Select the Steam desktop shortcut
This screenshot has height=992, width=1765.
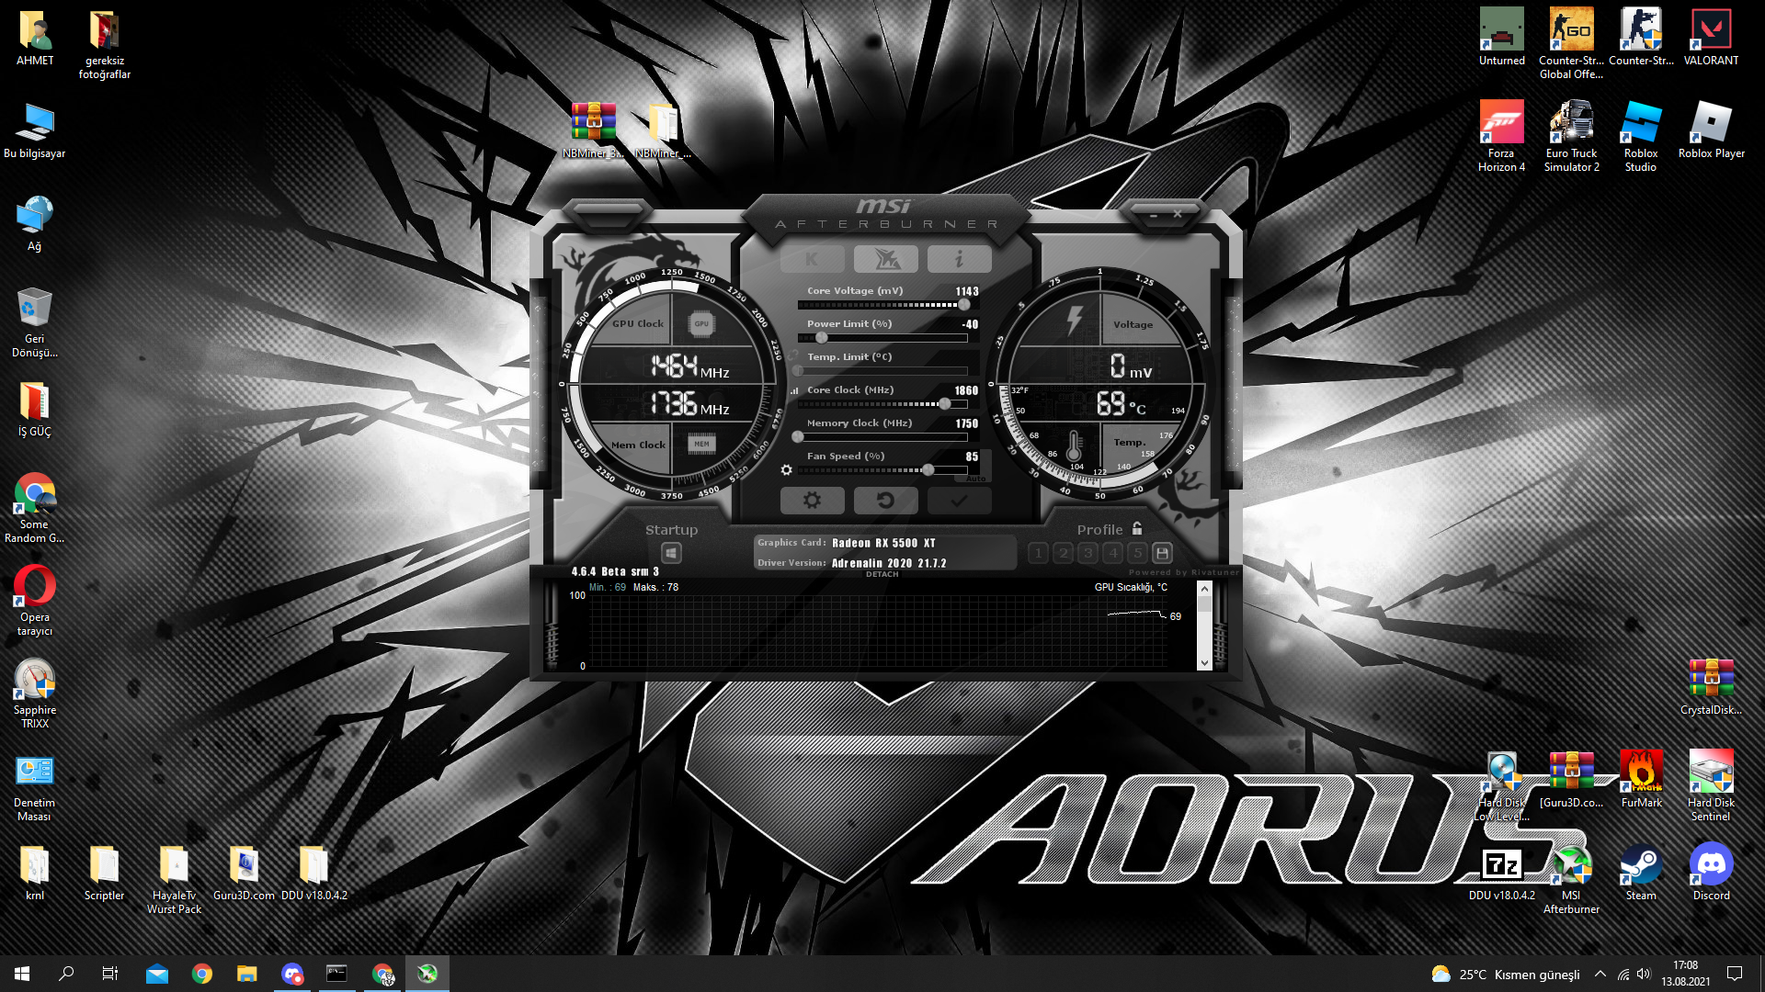(1641, 873)
